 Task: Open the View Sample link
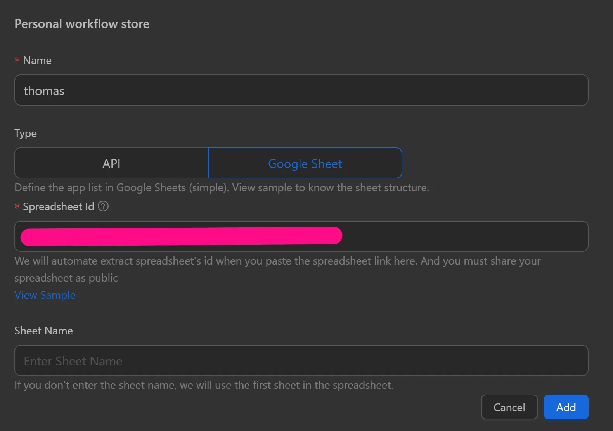pyautogui.click(x=45, y=295)
